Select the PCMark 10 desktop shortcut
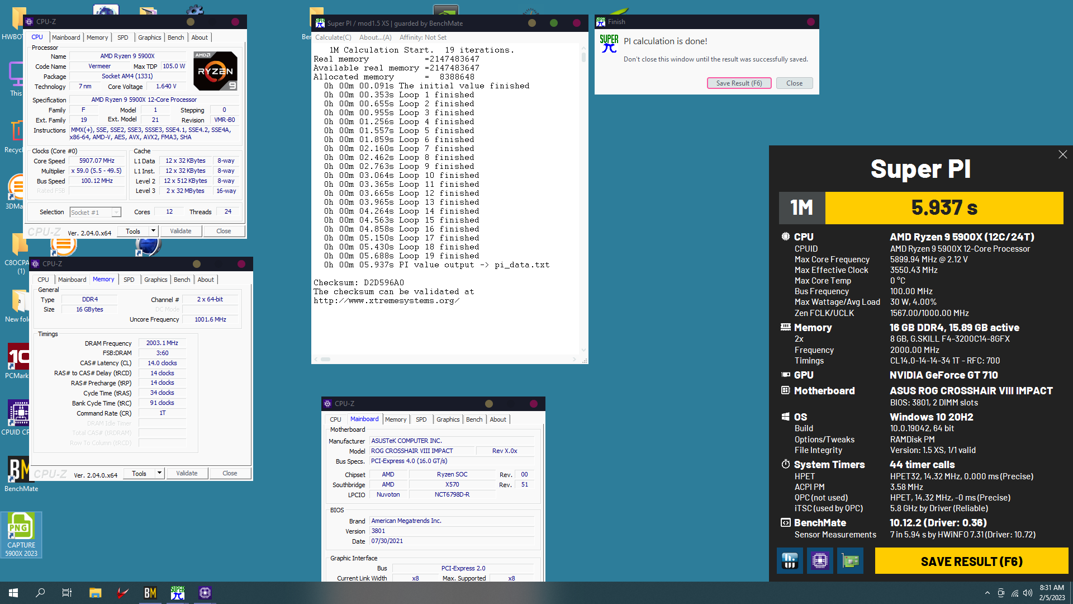 tap(18, 361)
